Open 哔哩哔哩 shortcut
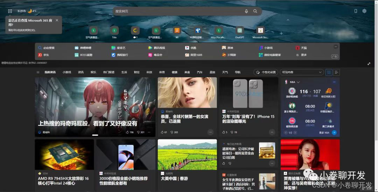 point(83,48)
